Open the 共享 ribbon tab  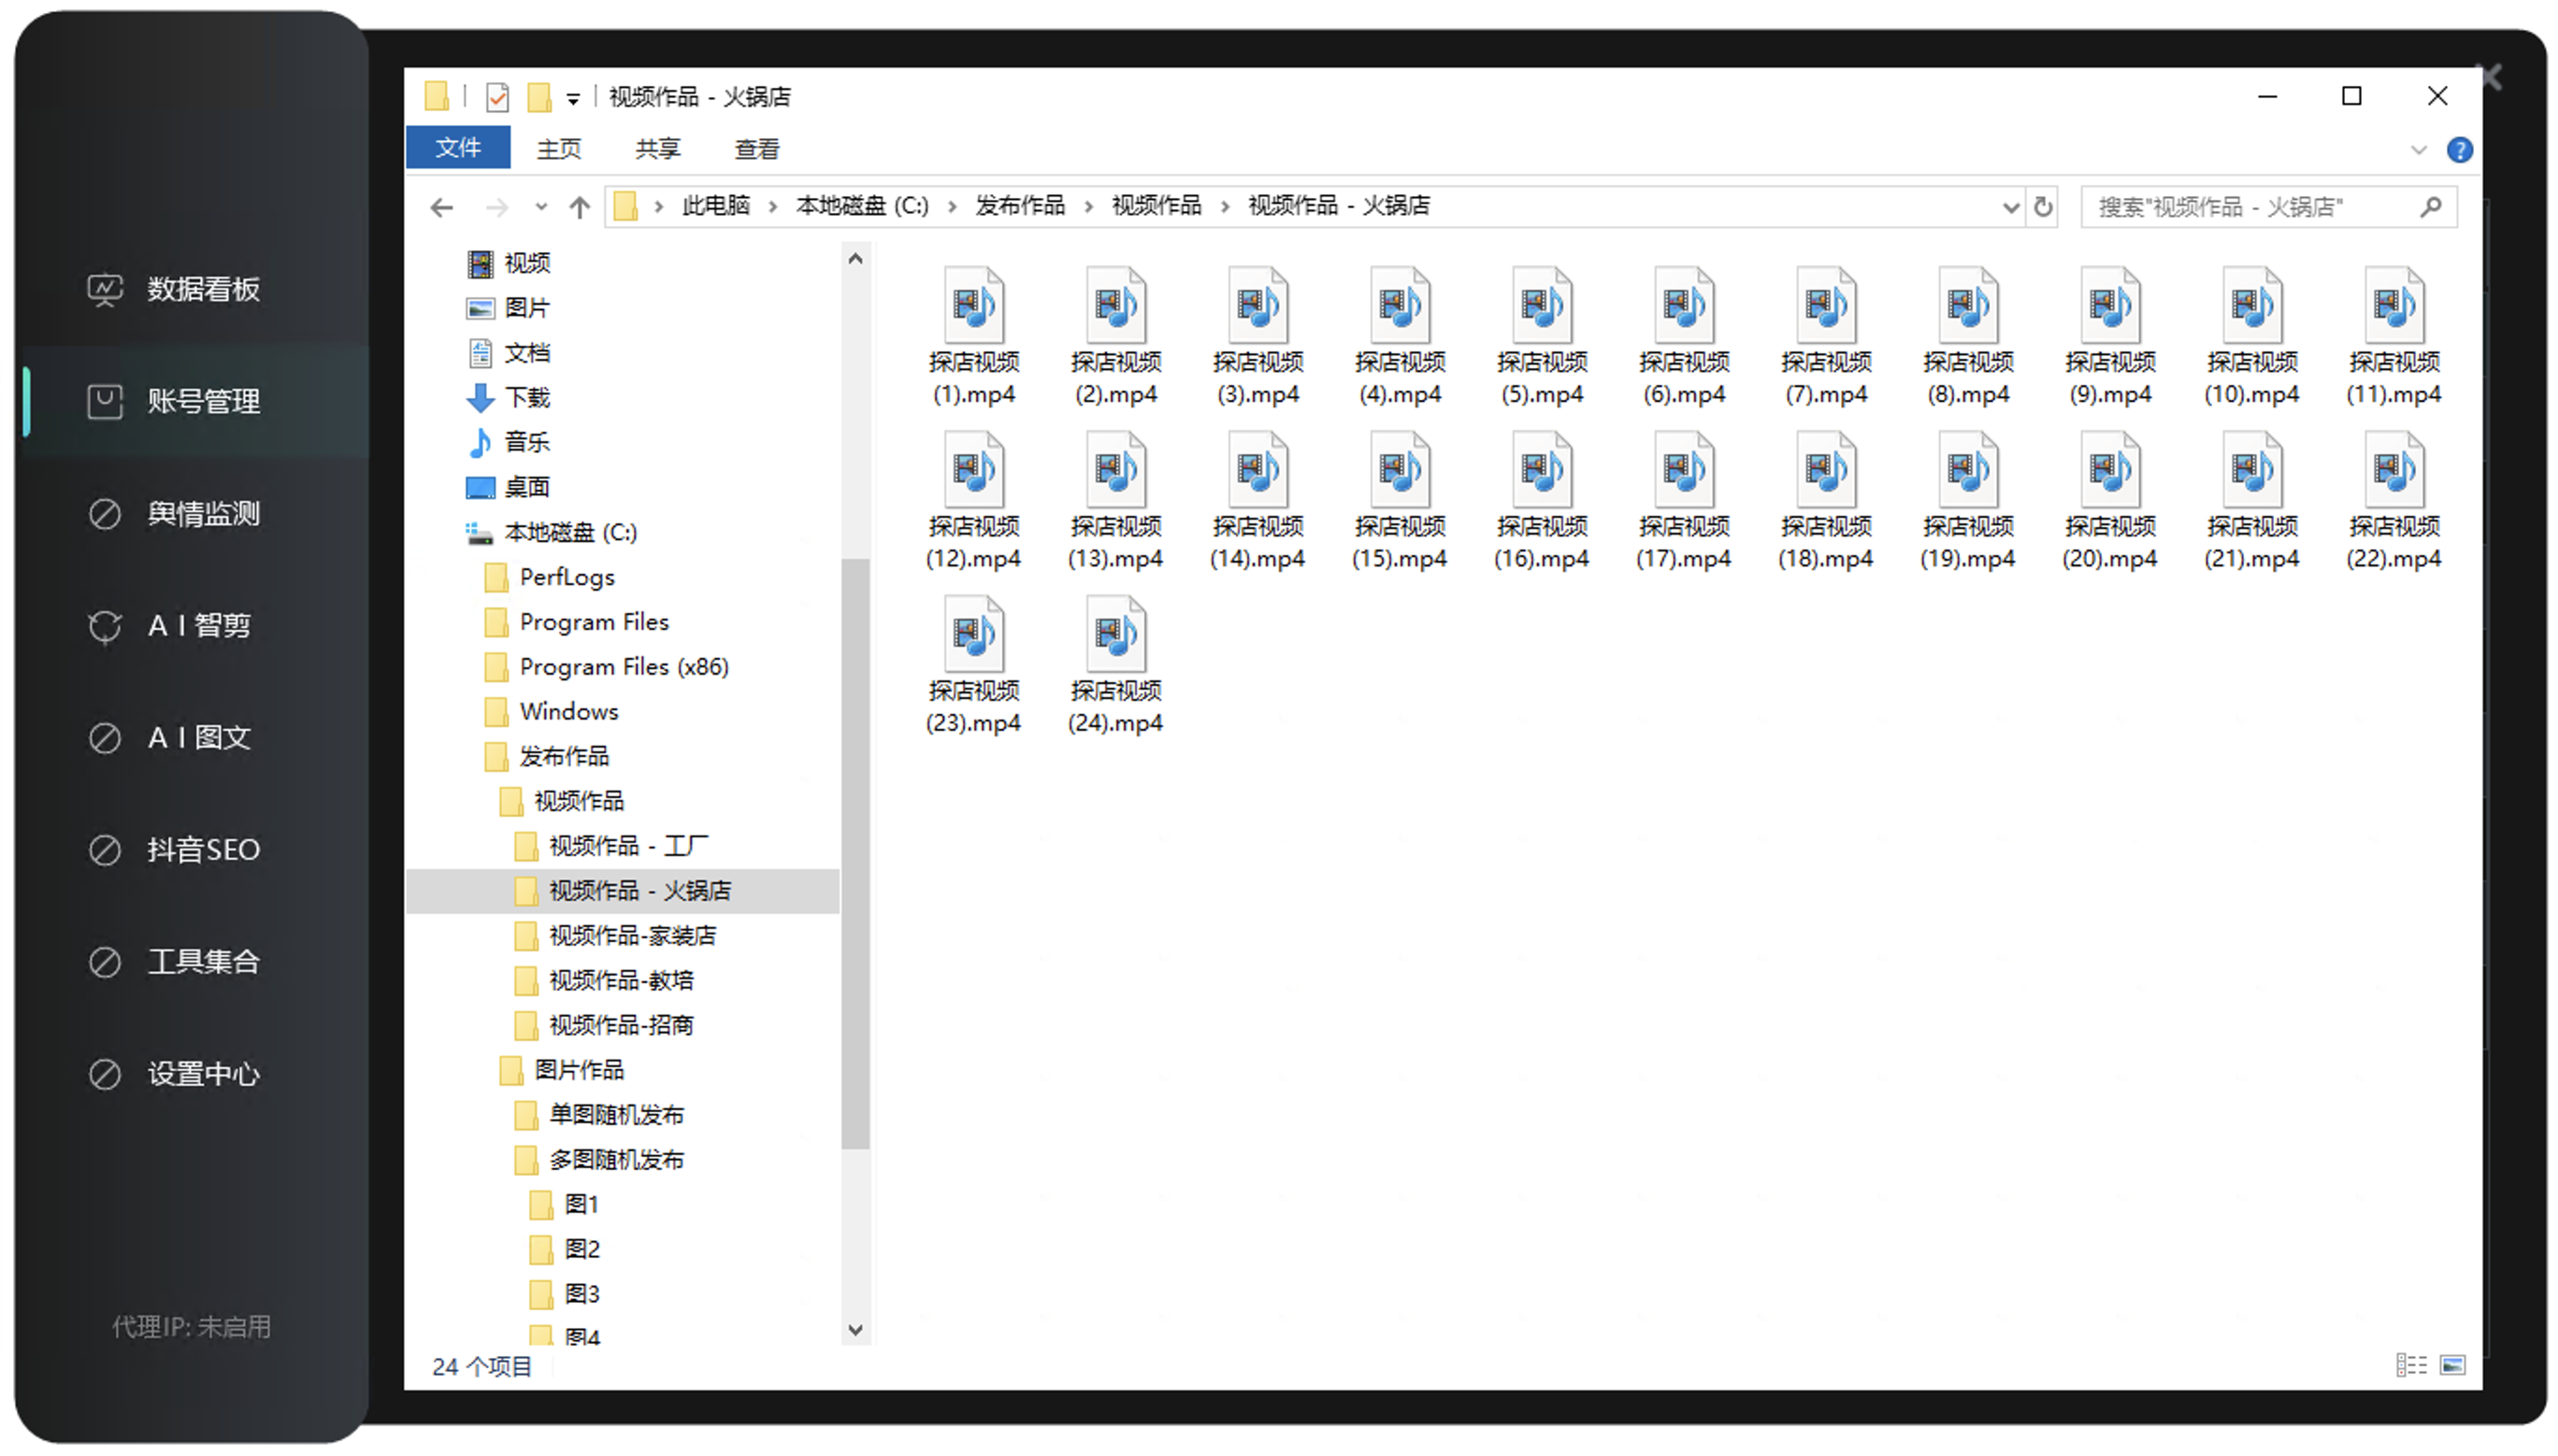point(657,149)
